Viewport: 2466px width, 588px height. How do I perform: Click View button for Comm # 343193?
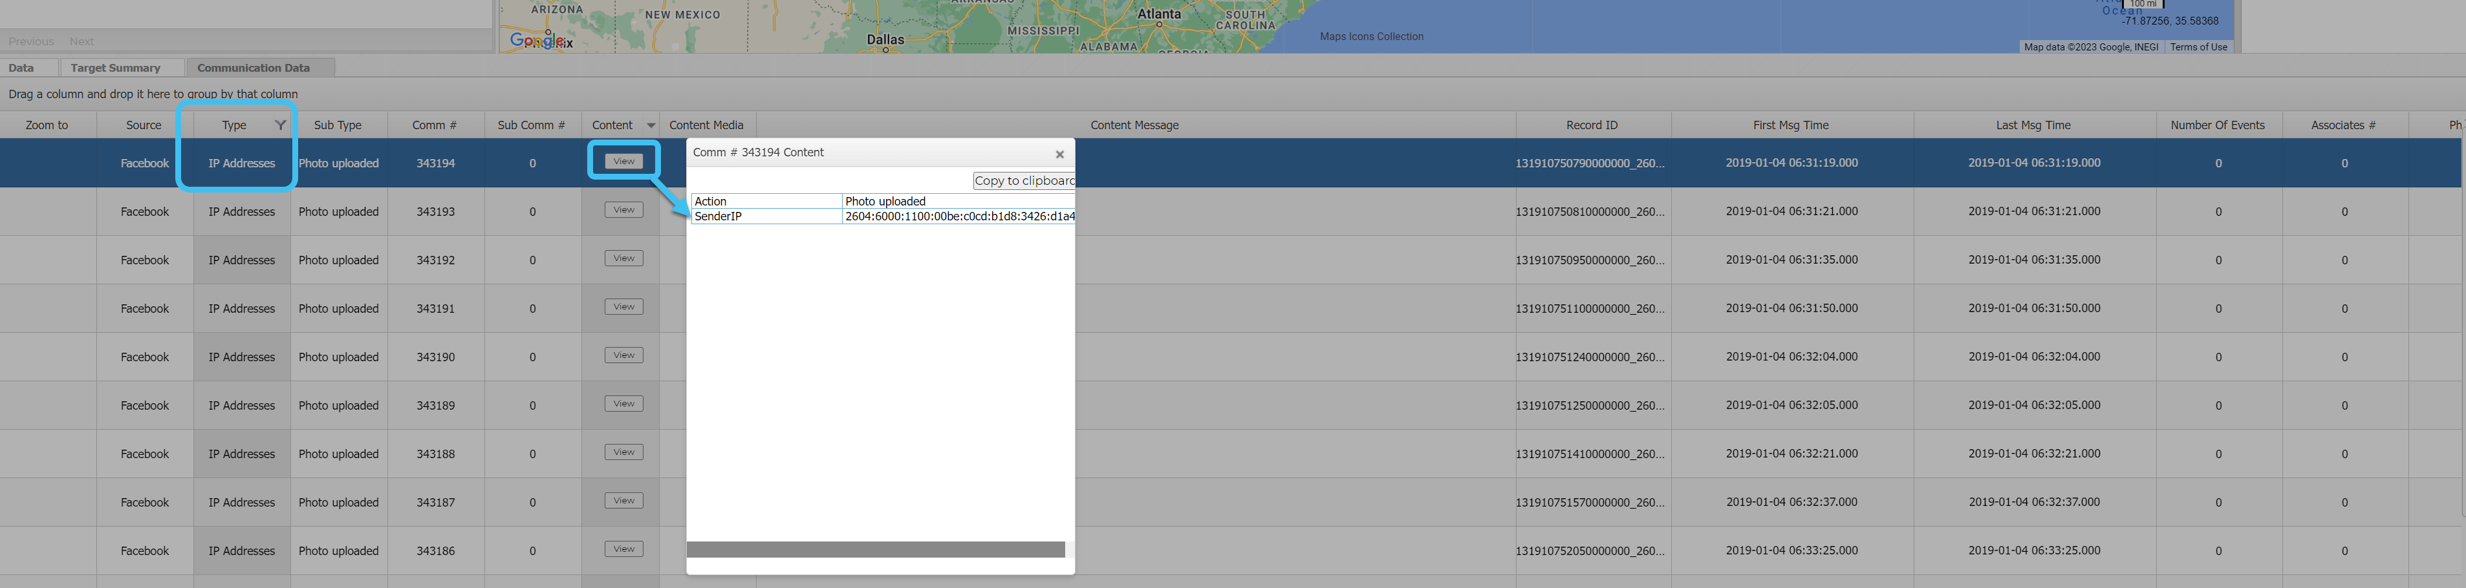(623, 211)
